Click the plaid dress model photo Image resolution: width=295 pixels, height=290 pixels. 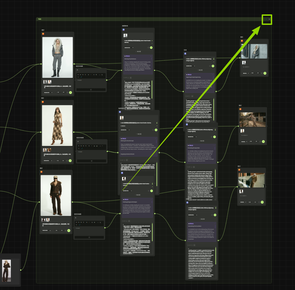(57, 125)
